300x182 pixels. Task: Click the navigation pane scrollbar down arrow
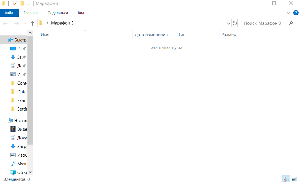point(30,172)
